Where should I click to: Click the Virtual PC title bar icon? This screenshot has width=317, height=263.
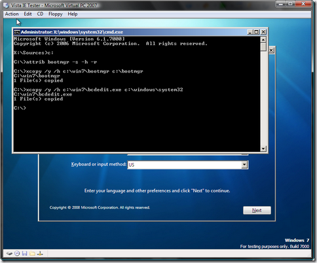7,5
